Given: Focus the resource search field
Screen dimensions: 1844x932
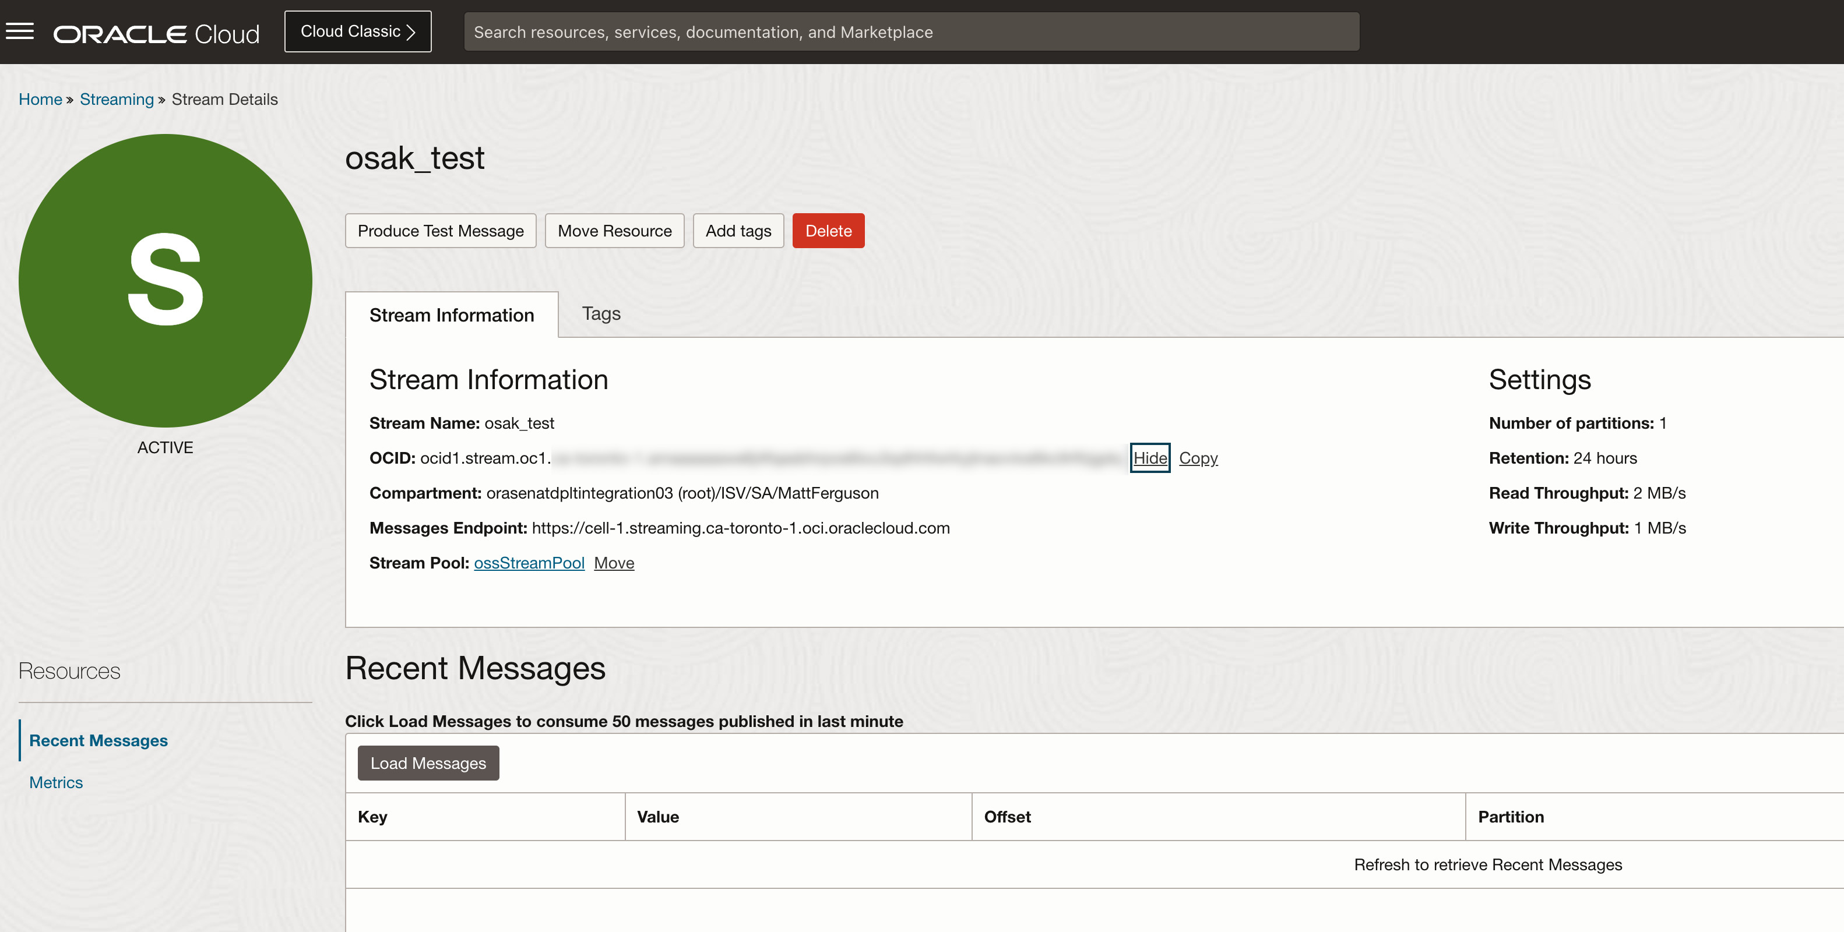Looking at the screenshot, I should [x=912, y=31].
